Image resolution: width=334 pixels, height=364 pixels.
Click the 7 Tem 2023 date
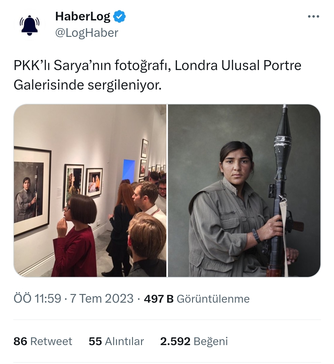point(102,299)
